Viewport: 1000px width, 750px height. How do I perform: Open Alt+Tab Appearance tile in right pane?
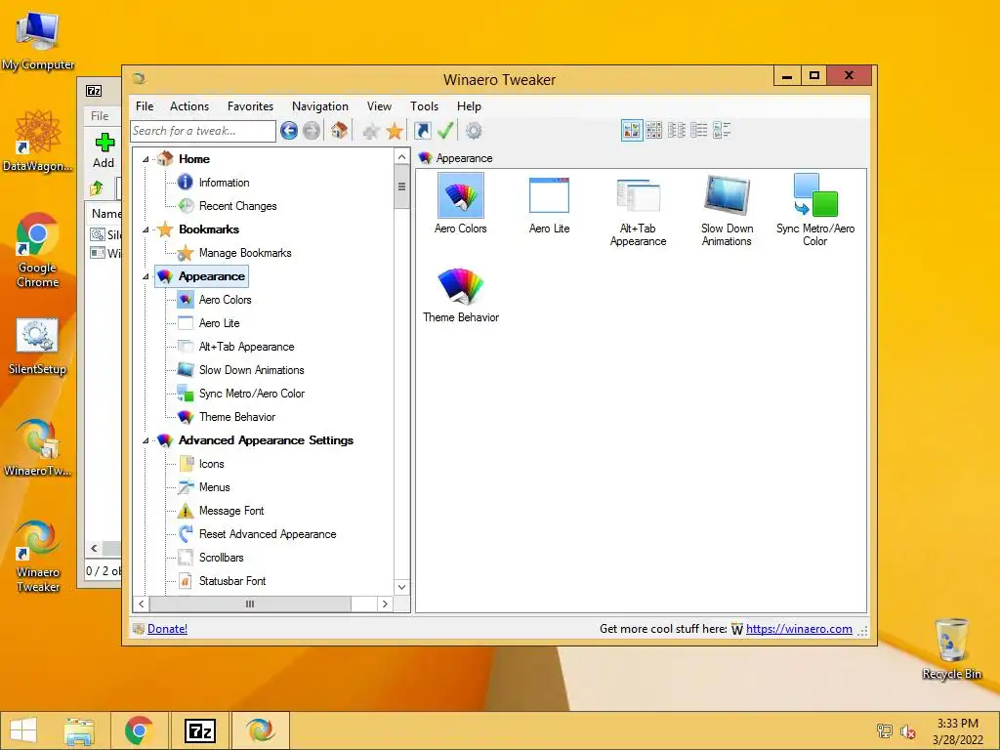tap(638, 211)
